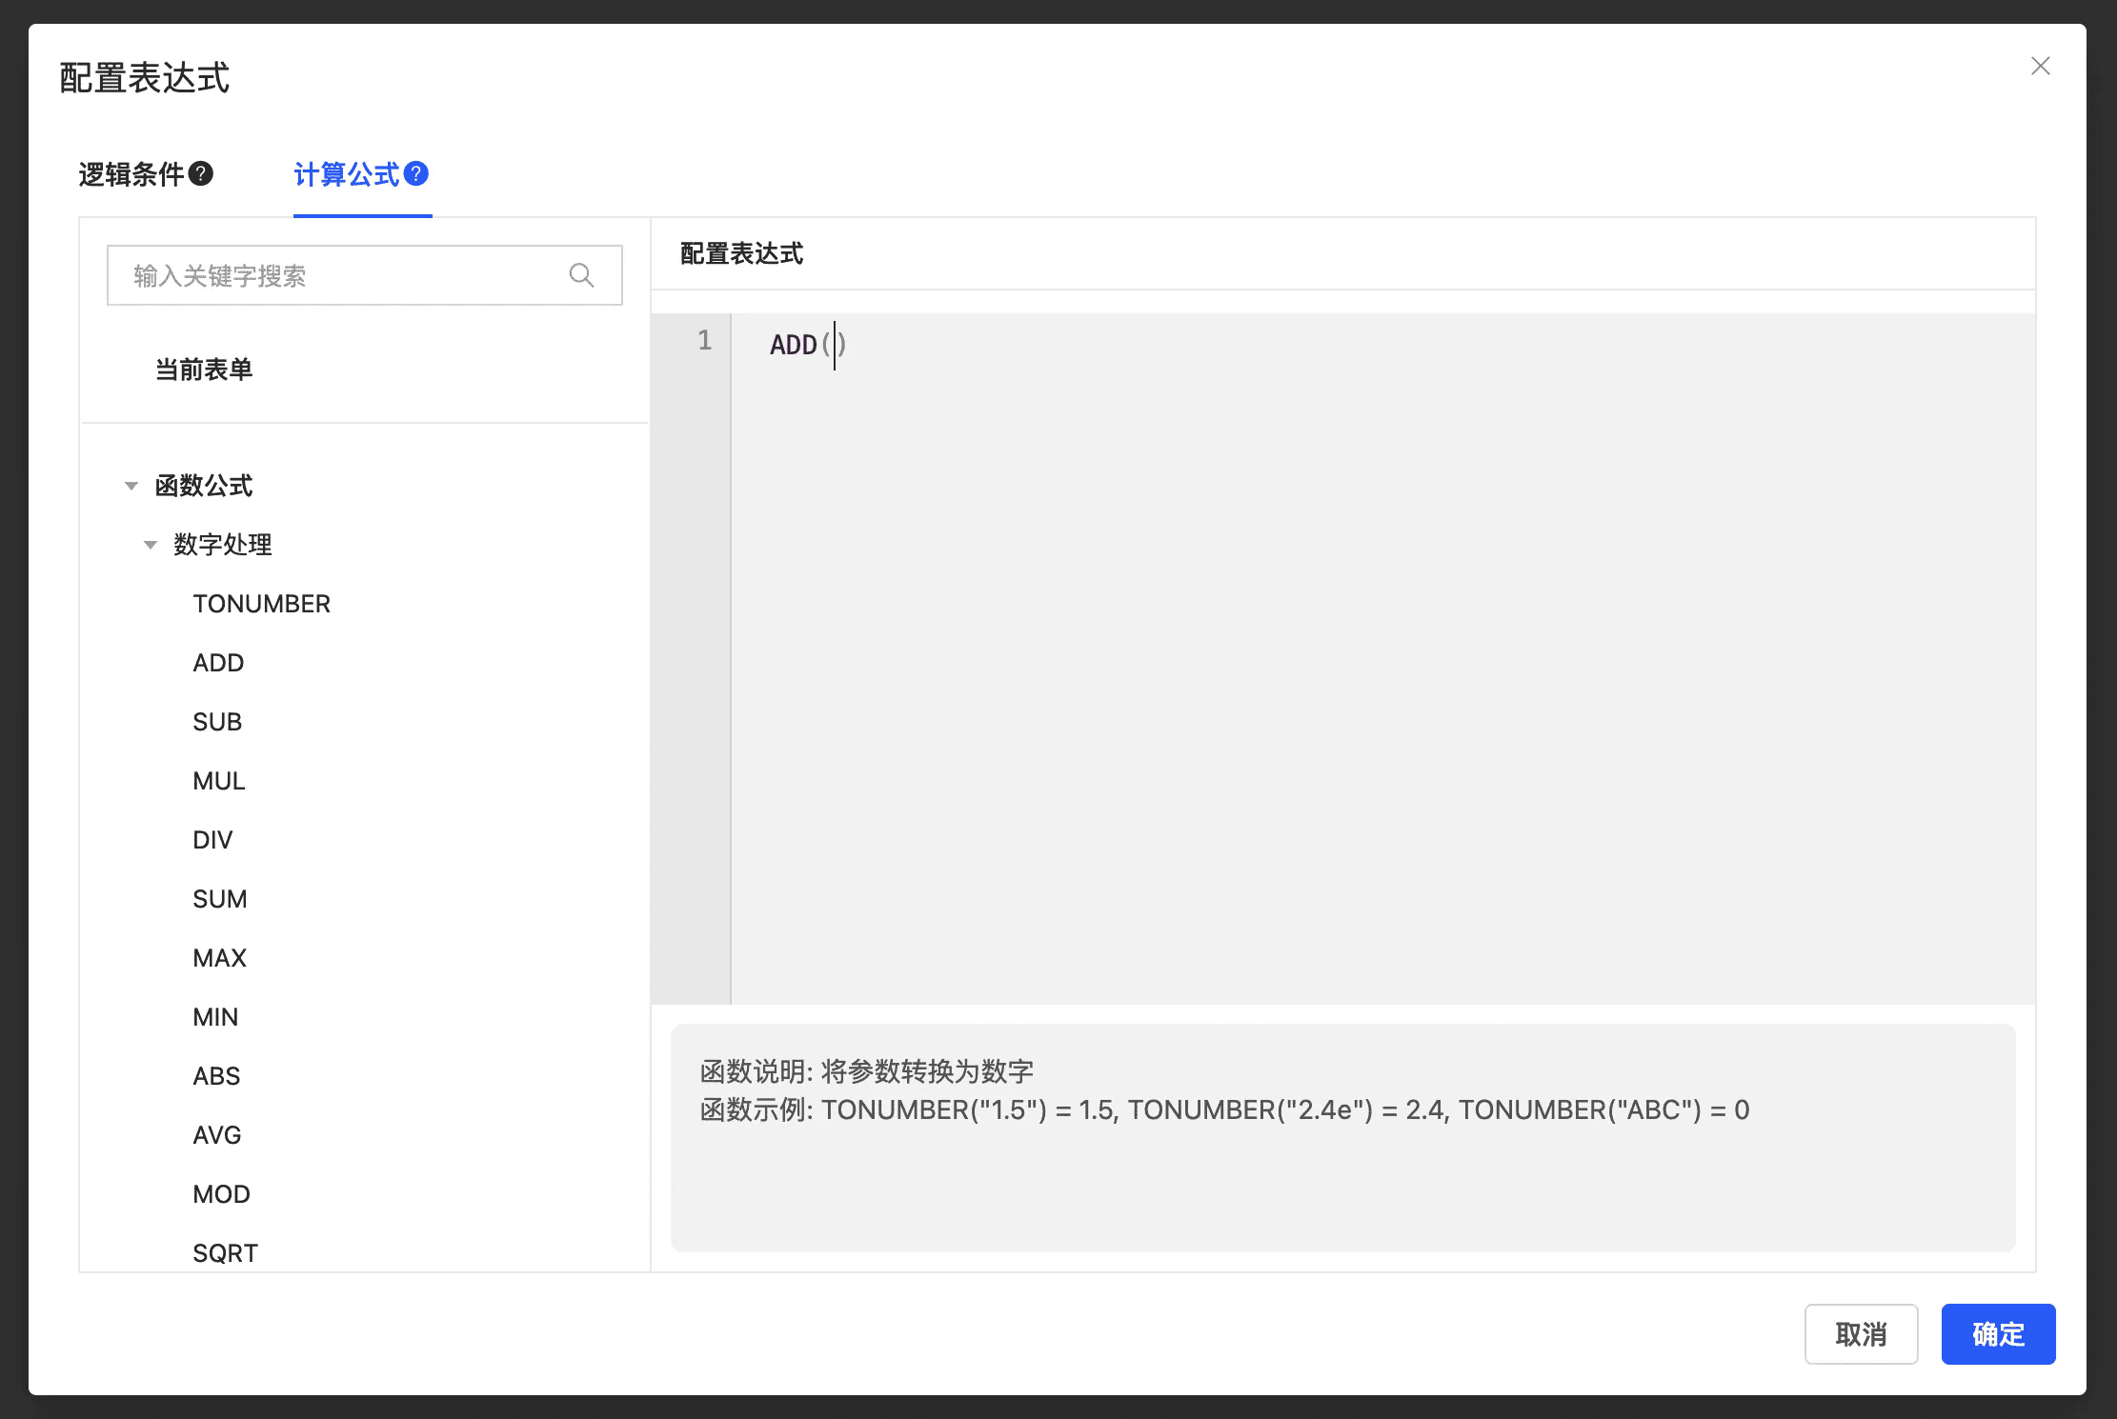Image resolution: width=2117 pixels, height=1419 pixels.
Task: Choose the AVG function
Action: pyautogui.click(x=217, y=1135)
